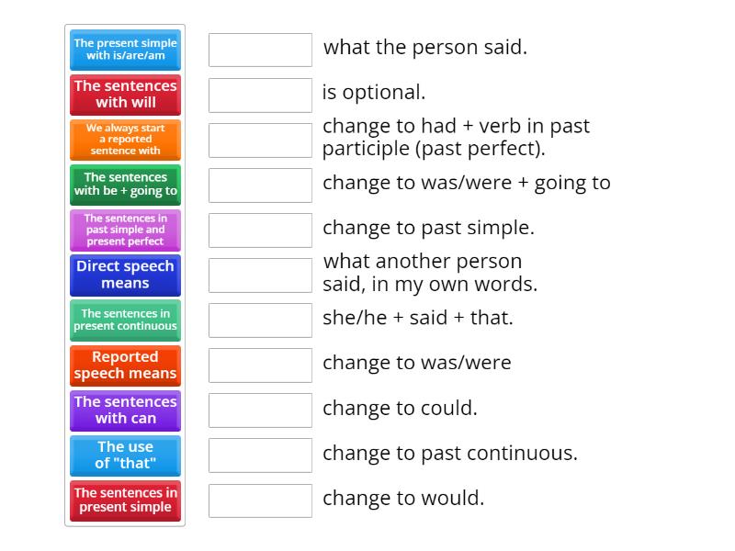The image size is (735, 551).
Task: Click the "Direct speech means" tile
Action: [x=125, y=275]
